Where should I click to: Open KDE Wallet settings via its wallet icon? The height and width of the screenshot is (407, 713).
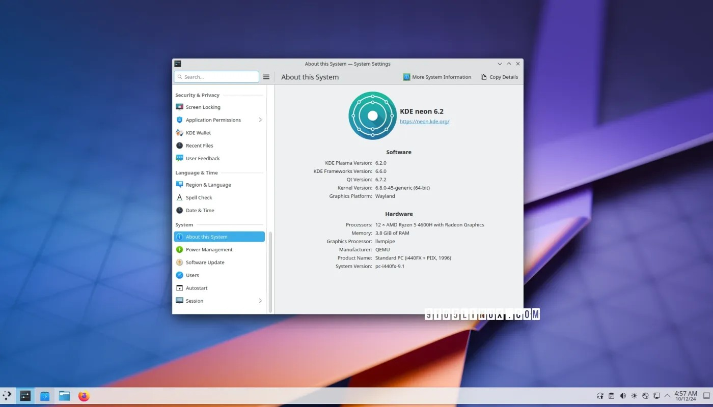point(179,132)
